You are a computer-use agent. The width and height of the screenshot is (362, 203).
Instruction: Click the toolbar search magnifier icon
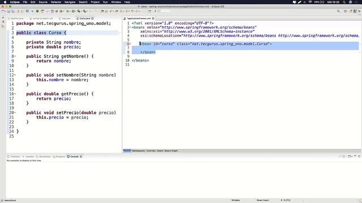click(338, 11)
